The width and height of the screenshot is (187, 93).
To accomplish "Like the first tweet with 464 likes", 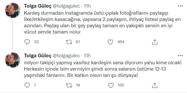I will click(110, 42).
